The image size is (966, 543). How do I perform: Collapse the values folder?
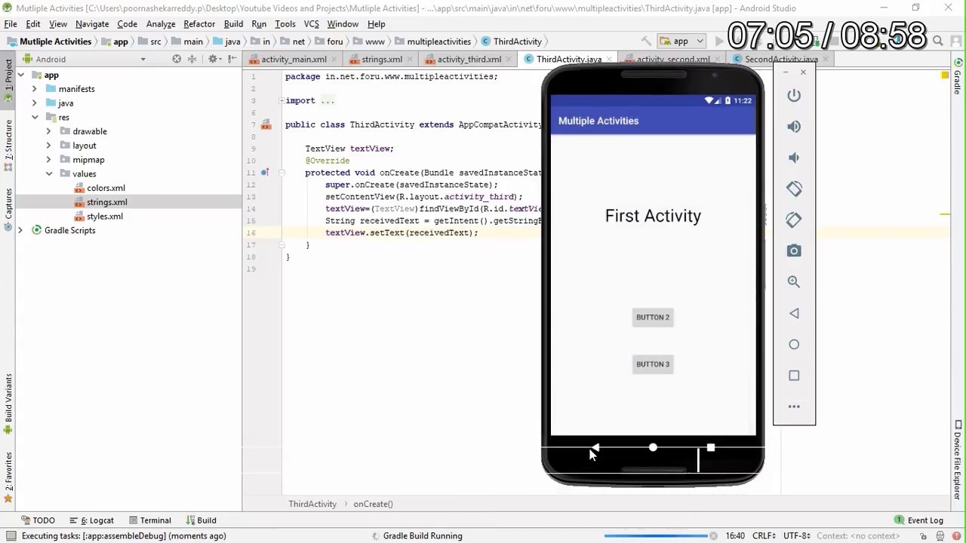coord(48,174)
